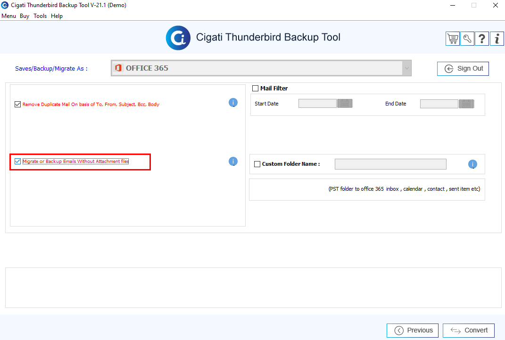The width and height of the screenshot is (505, 340).
Task: Start migration with the Convert button
Action: [469, 331]
